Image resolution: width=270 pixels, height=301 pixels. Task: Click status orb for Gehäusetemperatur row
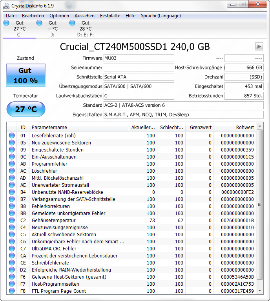12,221
